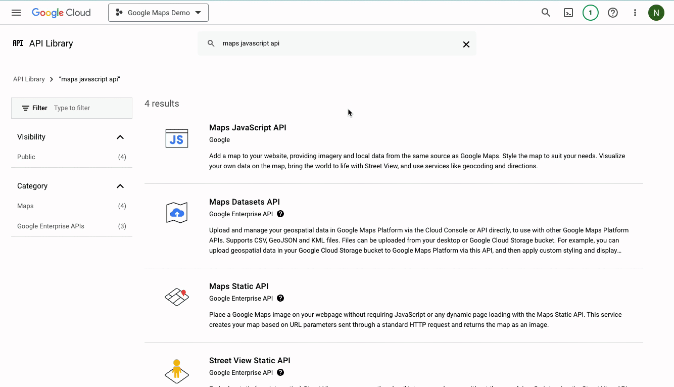Click the Maps JavaScript API JS icon
The image size is (674, 387).
pyautogui.click(x=177, y=138)
